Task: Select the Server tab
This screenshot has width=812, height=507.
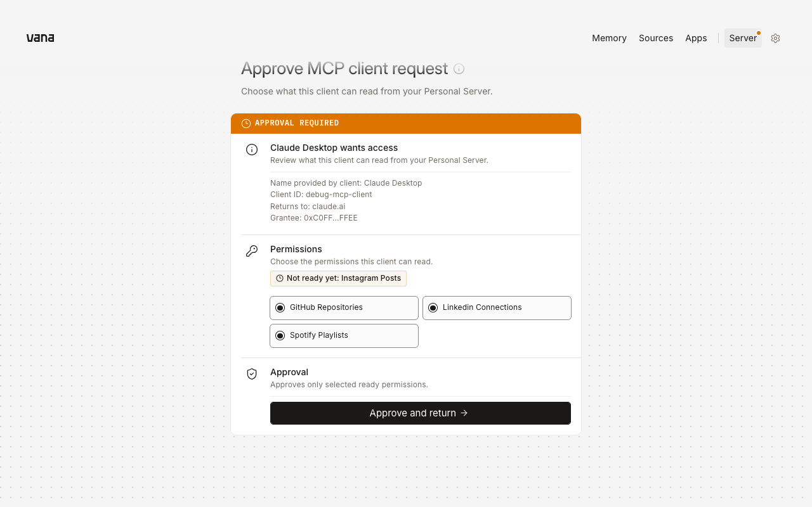Action: point(743,38)
